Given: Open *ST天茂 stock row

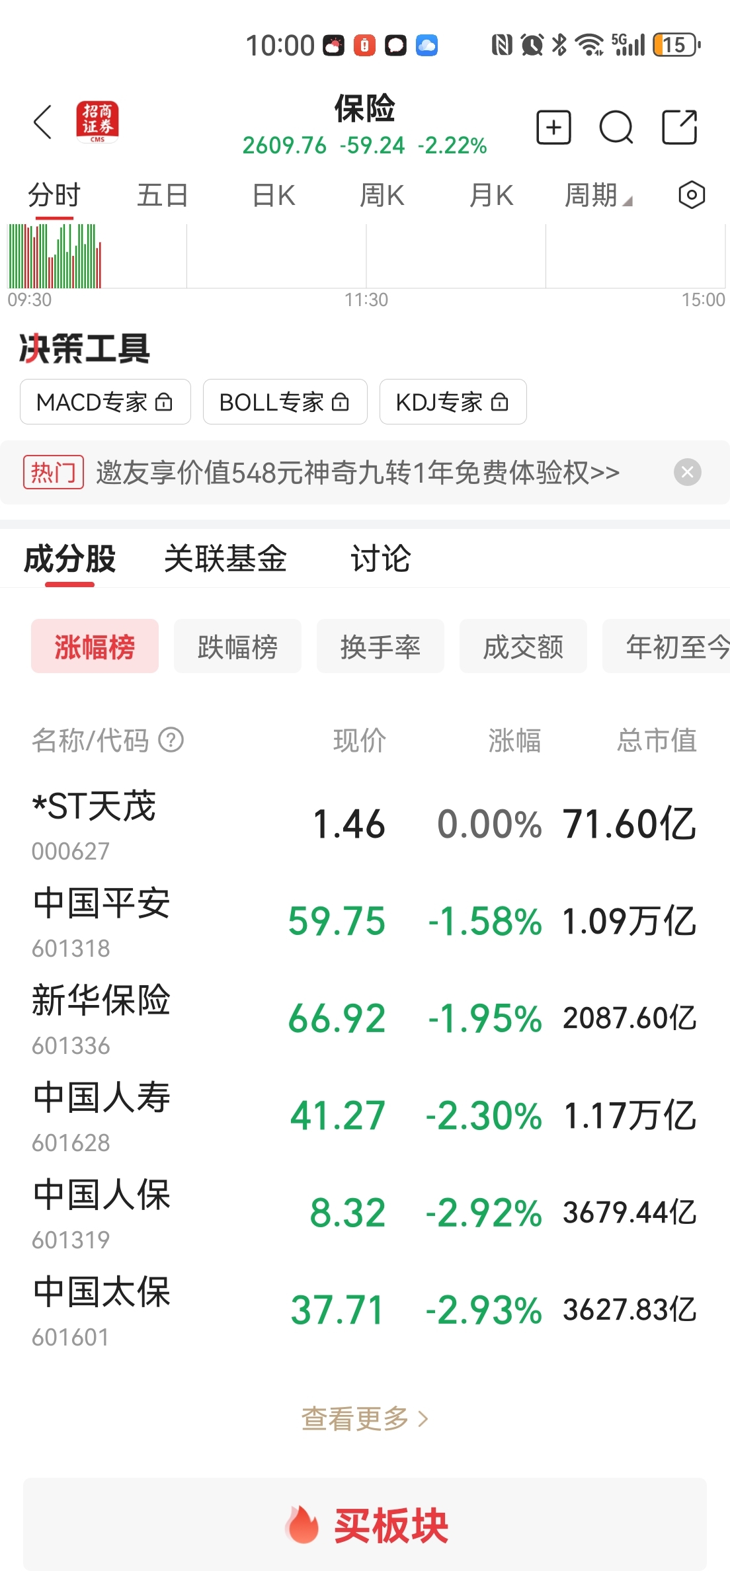Looking at the screenshot, I should click(365, 825).
